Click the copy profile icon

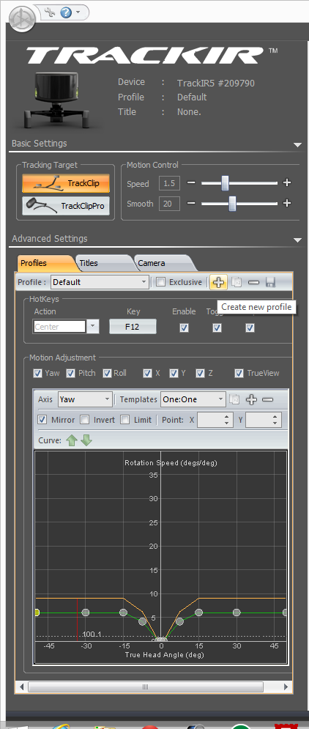237,282
